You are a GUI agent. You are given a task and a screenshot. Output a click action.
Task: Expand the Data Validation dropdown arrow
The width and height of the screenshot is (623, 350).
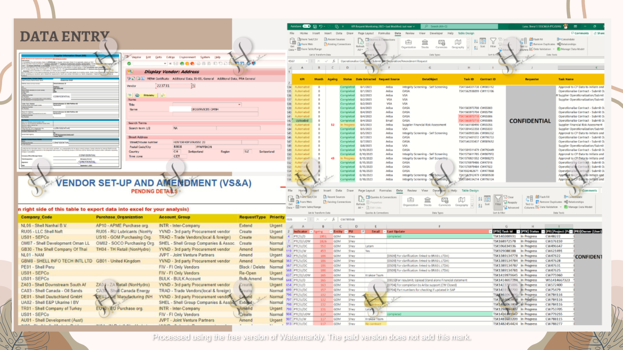coord(553,49)
